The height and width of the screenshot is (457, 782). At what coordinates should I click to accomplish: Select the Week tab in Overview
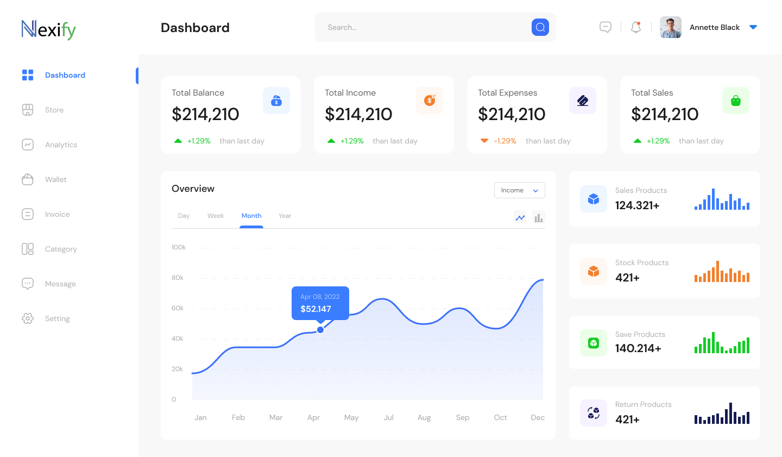(216, 216)
